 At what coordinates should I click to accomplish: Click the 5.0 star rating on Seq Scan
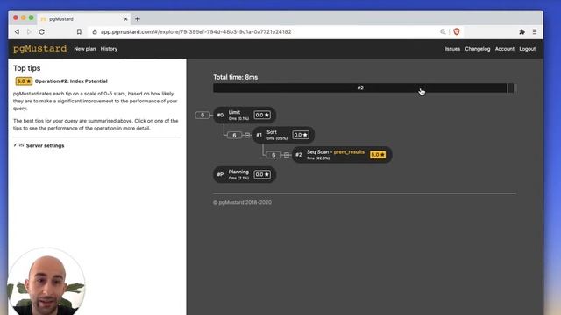tap(378, 155)
